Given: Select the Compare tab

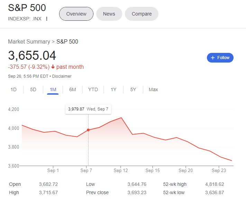Looking at the screenshot, I should [142, 14].
